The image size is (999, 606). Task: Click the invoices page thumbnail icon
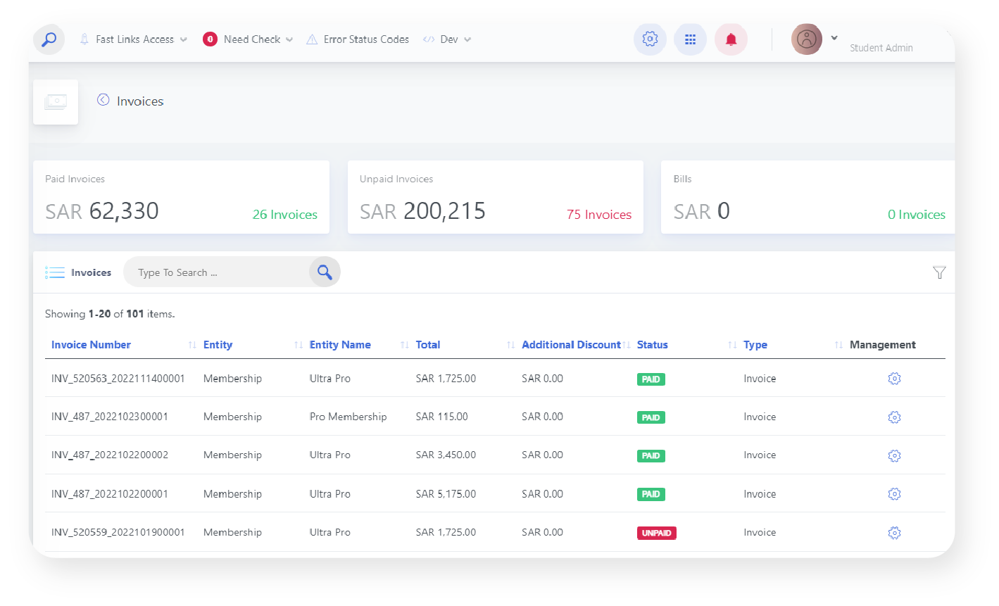pos(56,102)
